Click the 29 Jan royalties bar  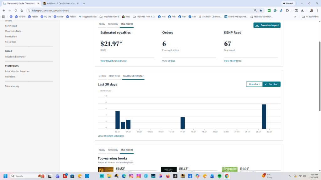click(x=264, y=117)
